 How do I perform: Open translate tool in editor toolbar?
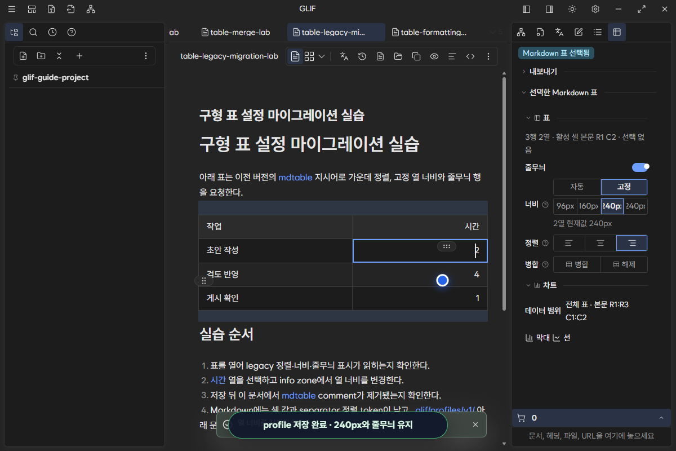[344, 56]
